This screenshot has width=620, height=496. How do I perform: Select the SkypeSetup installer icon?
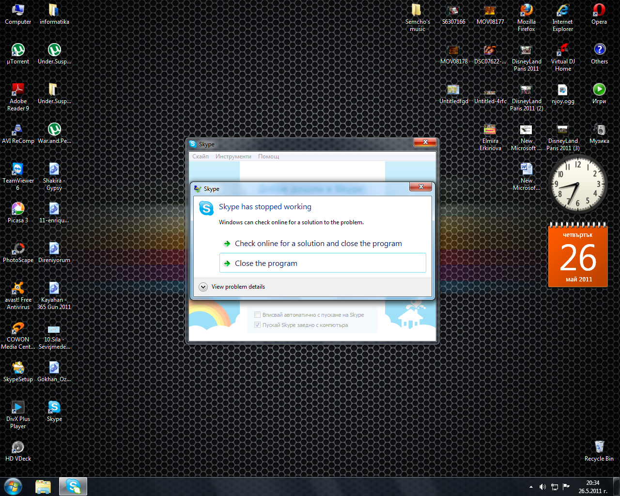tap(18, 372)
